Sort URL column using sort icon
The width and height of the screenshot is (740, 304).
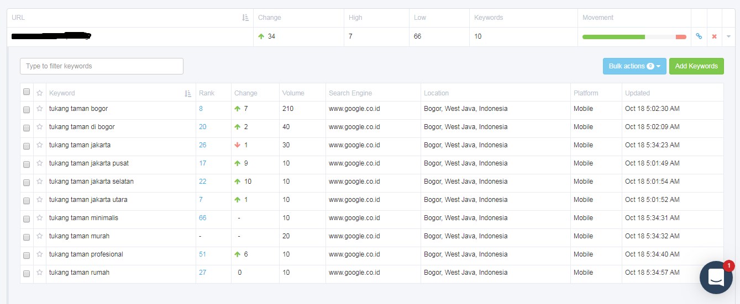point(245,18)
